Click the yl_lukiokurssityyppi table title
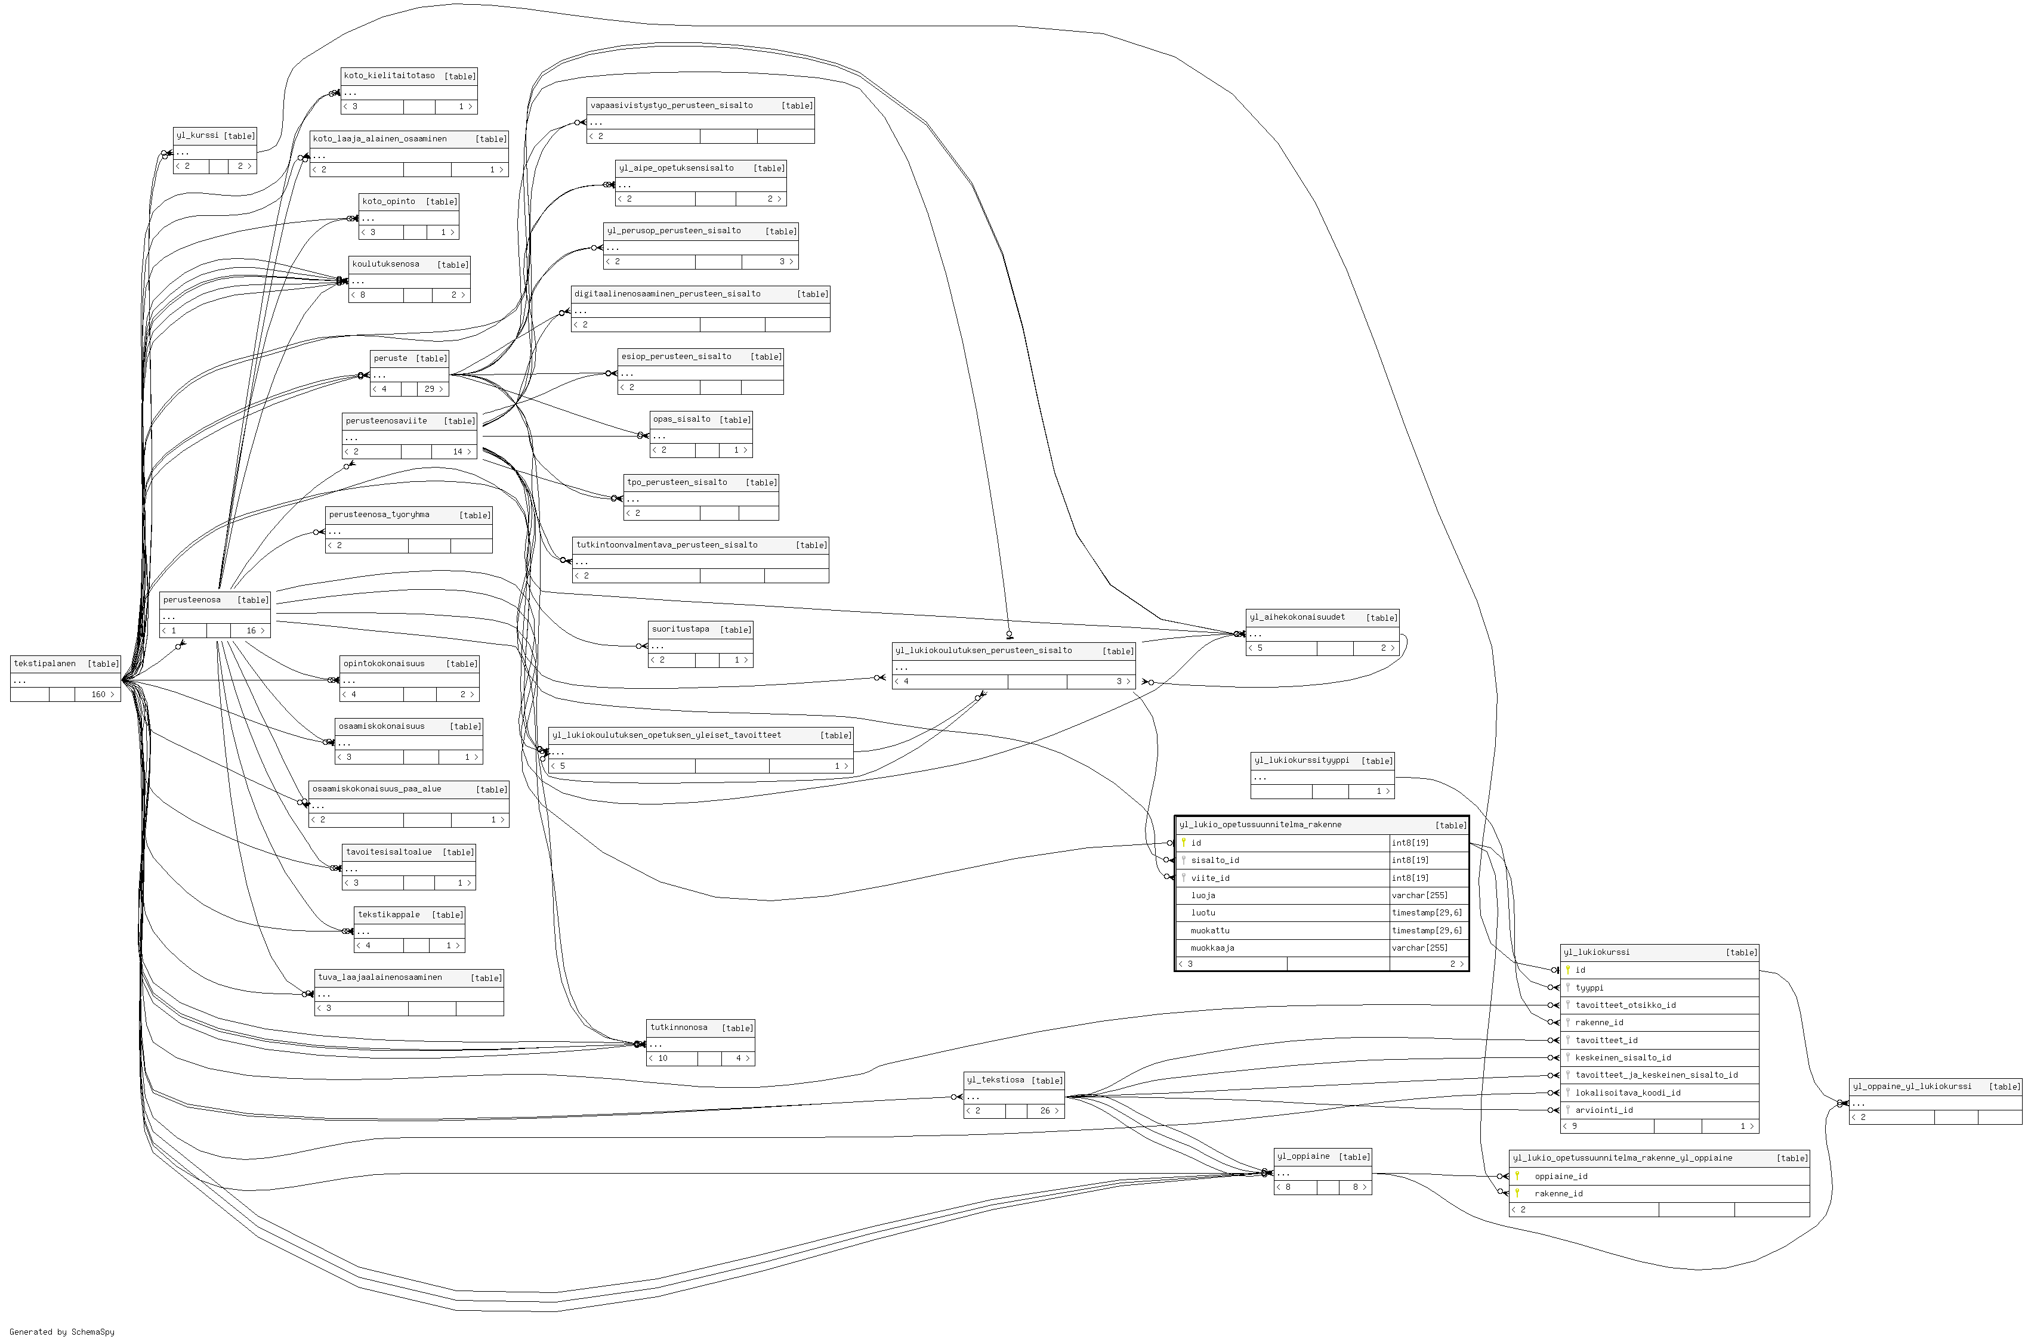The width and height of the screenshot is (2031, 1343). pos(1301,760)
